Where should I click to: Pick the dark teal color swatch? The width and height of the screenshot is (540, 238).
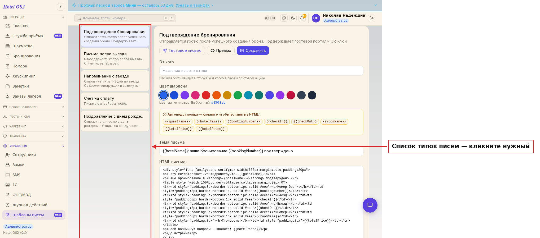[x=259, y=95]
